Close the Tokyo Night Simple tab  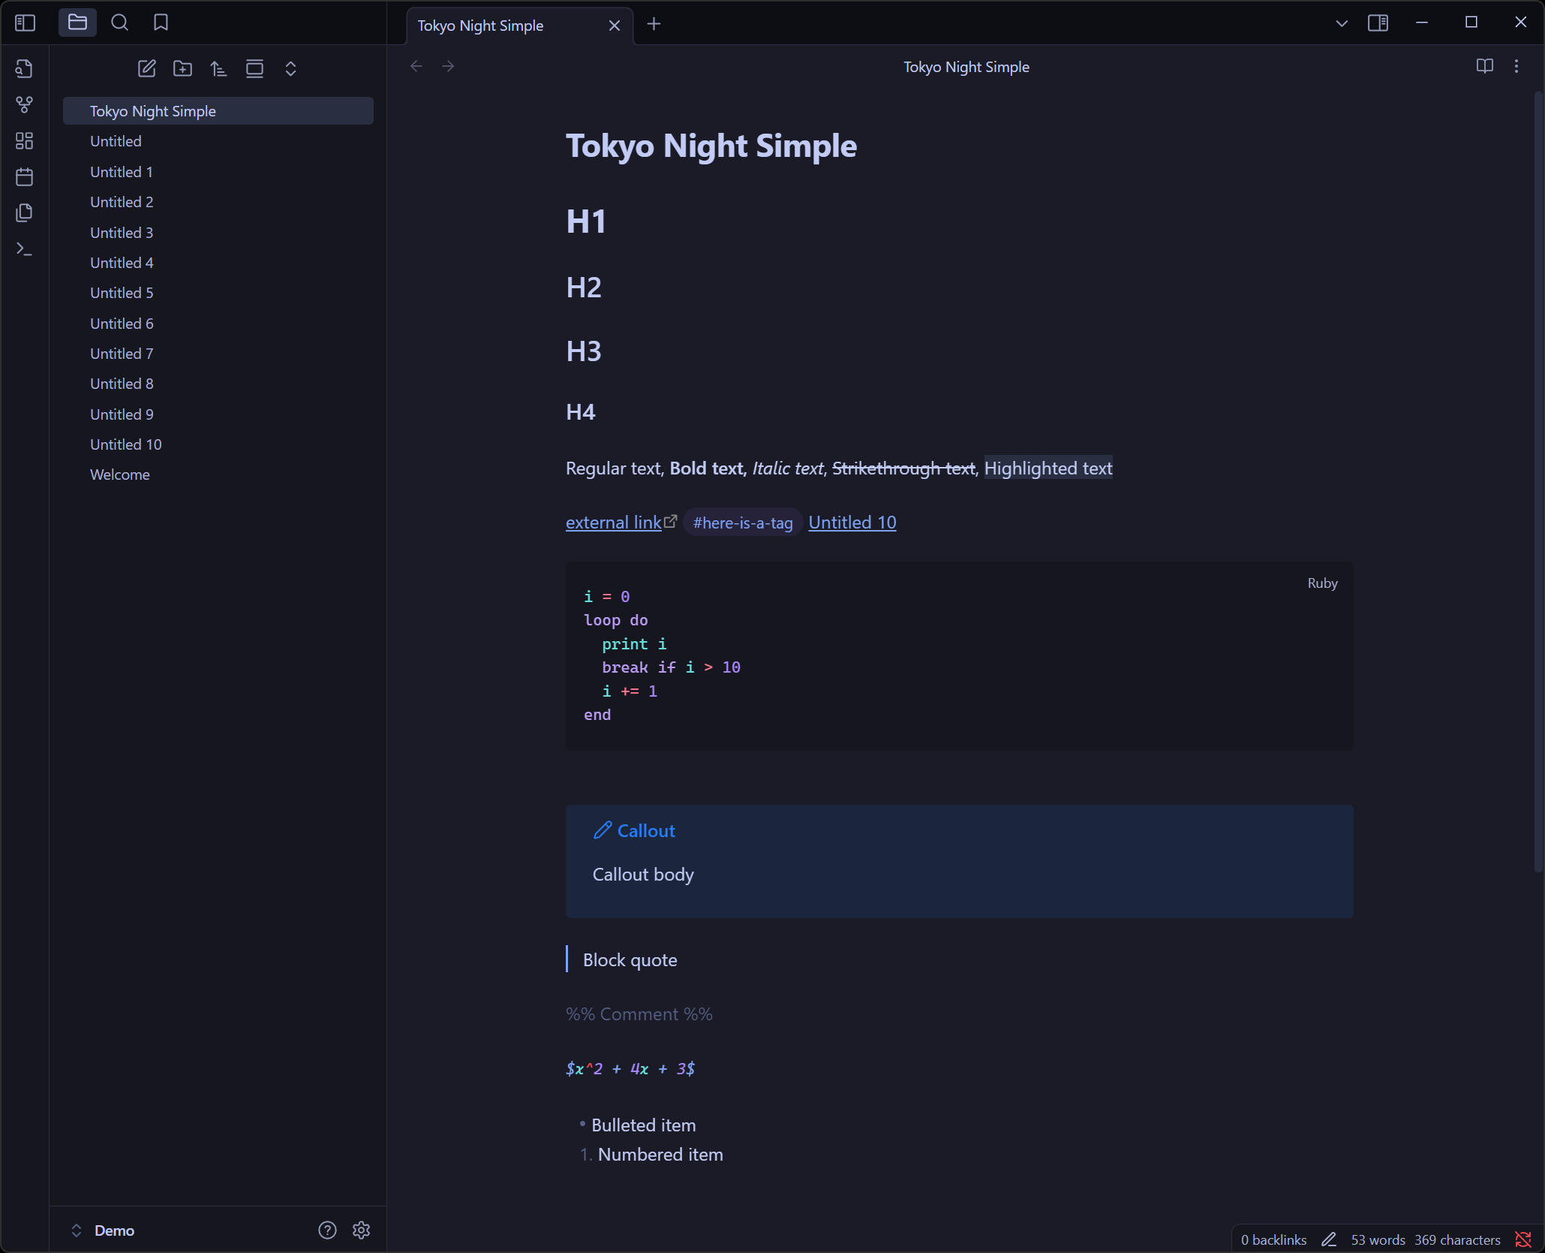615,26
